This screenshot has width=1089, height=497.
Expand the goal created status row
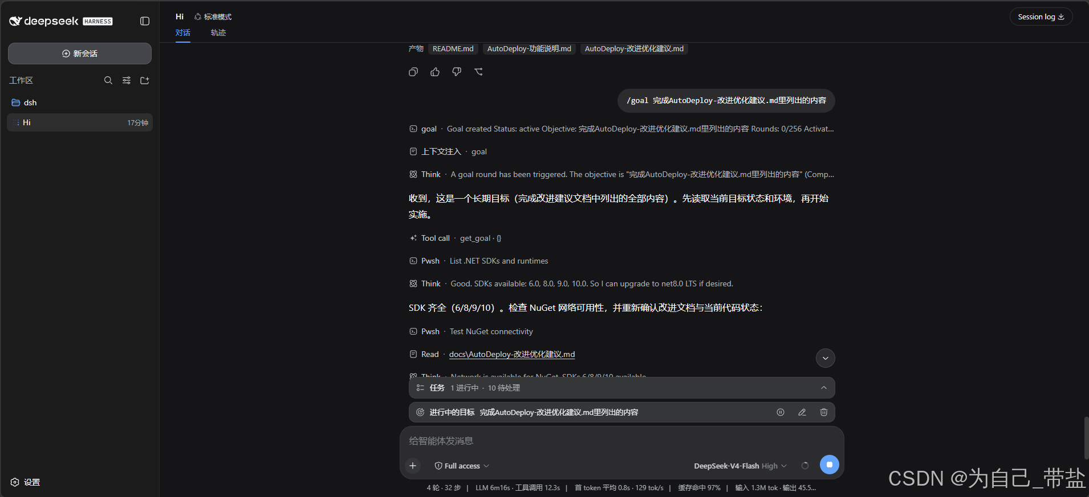621,129
